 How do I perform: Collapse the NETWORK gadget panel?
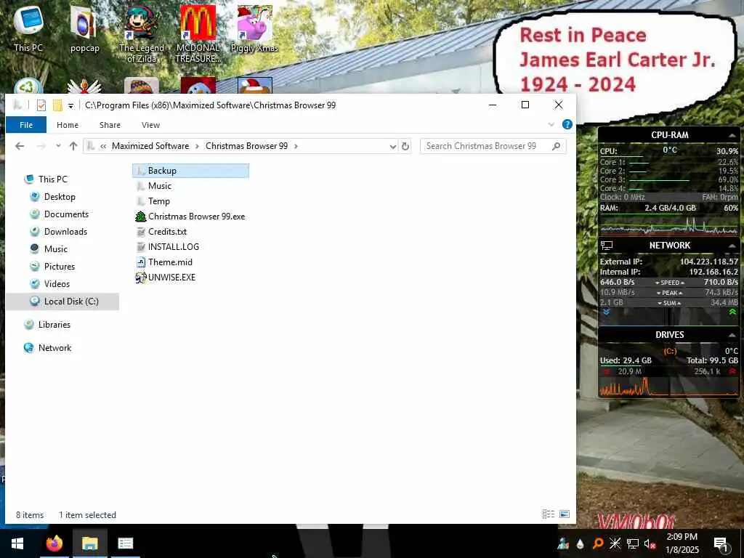pyautogui.click(x=732, y=246)
